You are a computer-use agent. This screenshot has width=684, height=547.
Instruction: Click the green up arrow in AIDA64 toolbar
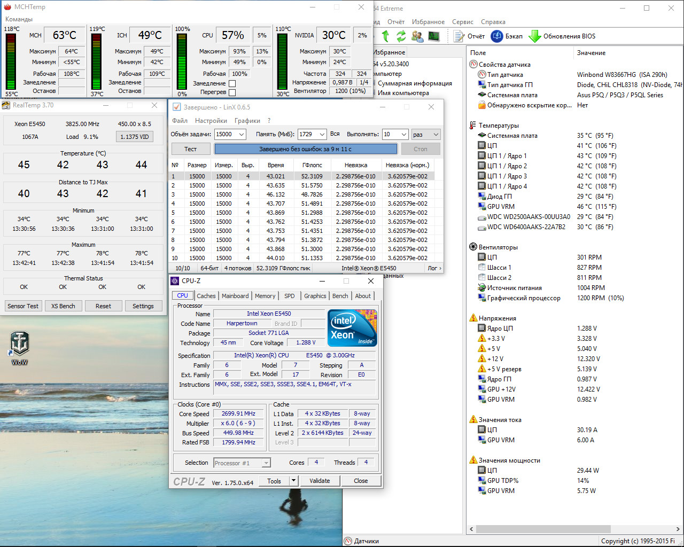coord(386,36)
